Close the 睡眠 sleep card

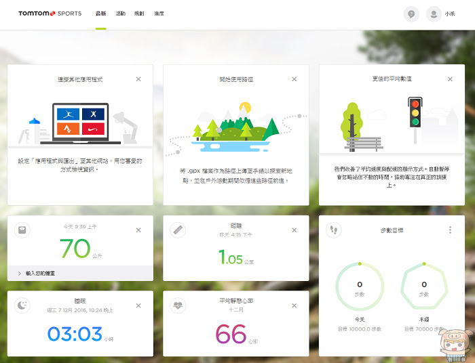[x=138, y=305]
